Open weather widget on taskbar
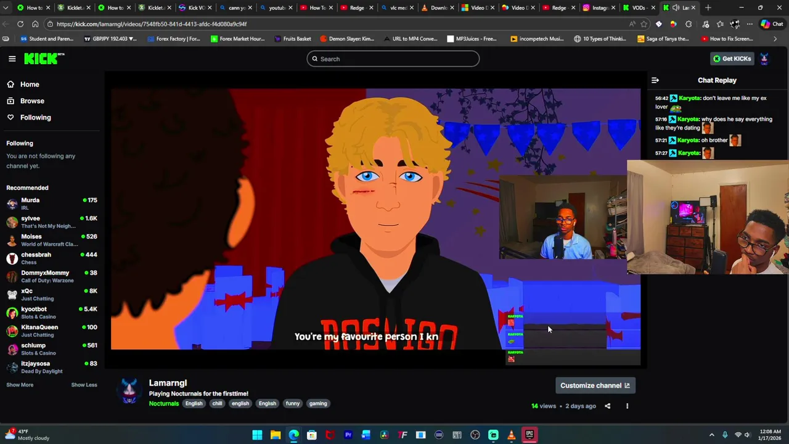Image resolution: width=789 pixels, height=444 pixels. click(26, 435)
